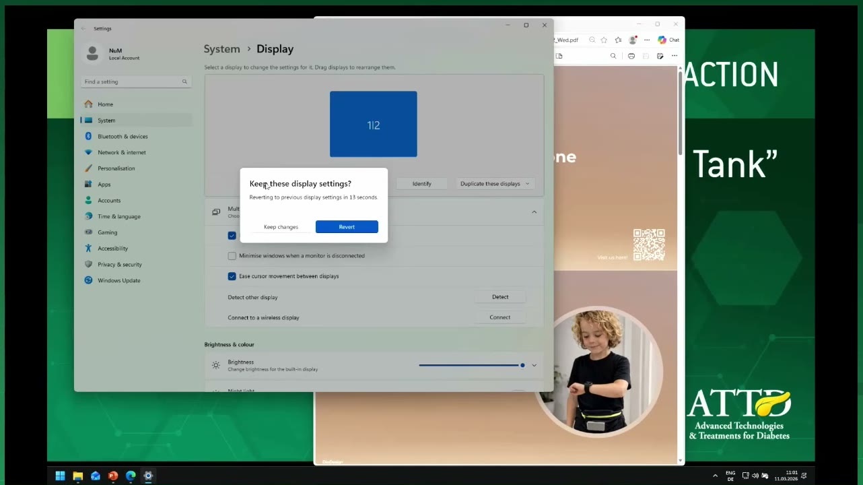The height and width of the screenshot is (485, 863).
Task: Select System in Settings sidebar
Action: click(x=136, y=121)
